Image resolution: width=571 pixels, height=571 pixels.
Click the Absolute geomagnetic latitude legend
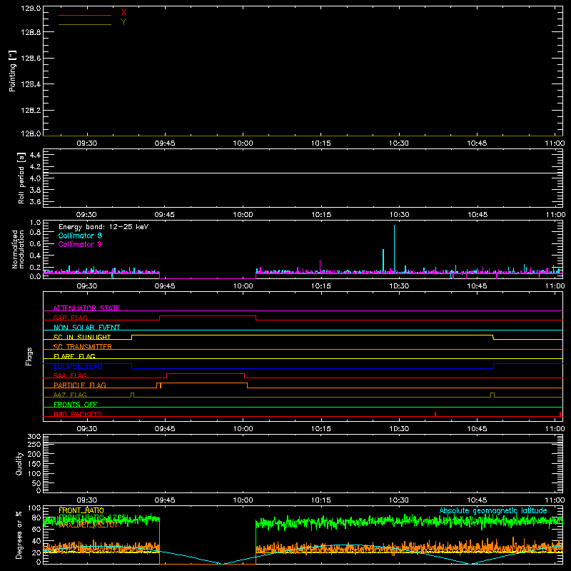(x=493, y=510)
